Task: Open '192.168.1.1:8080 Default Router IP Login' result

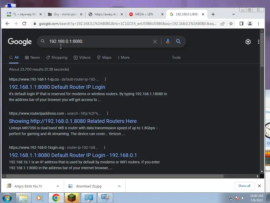Action: (x=57, y=87)
